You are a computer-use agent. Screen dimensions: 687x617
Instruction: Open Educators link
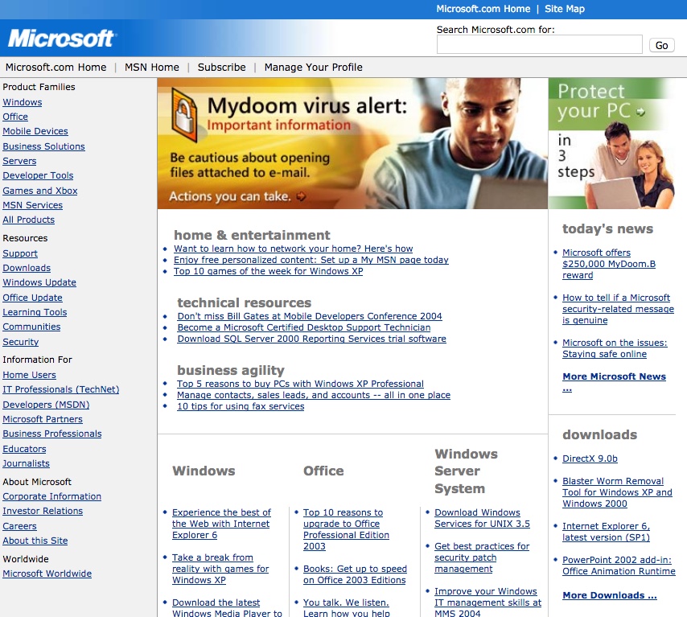(x=24, y=449)
